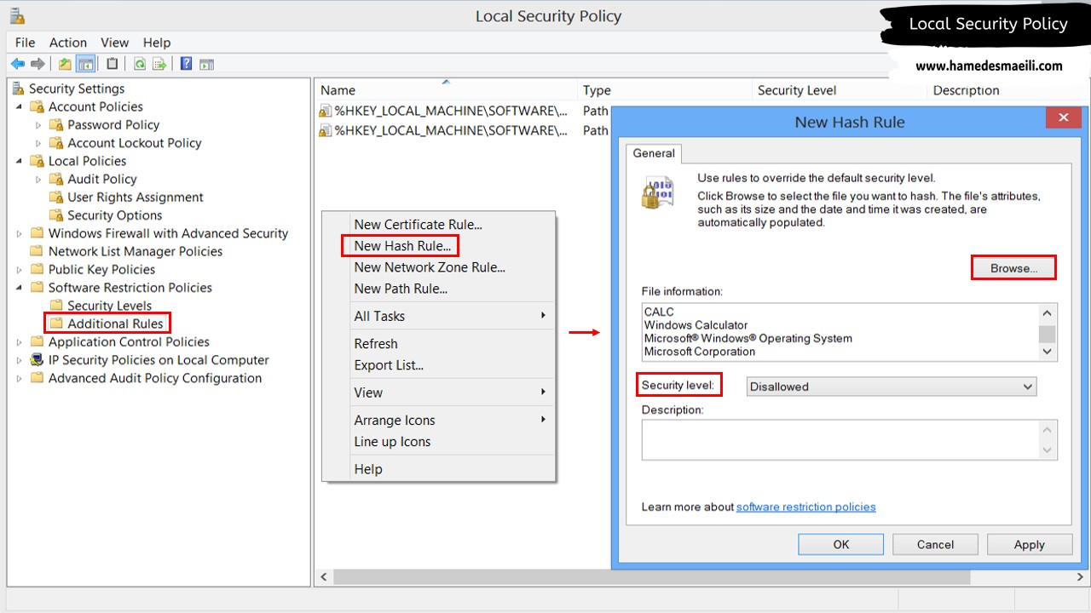Click the Browse button
Screen dimensions: 1091x613
point(1013,268)
